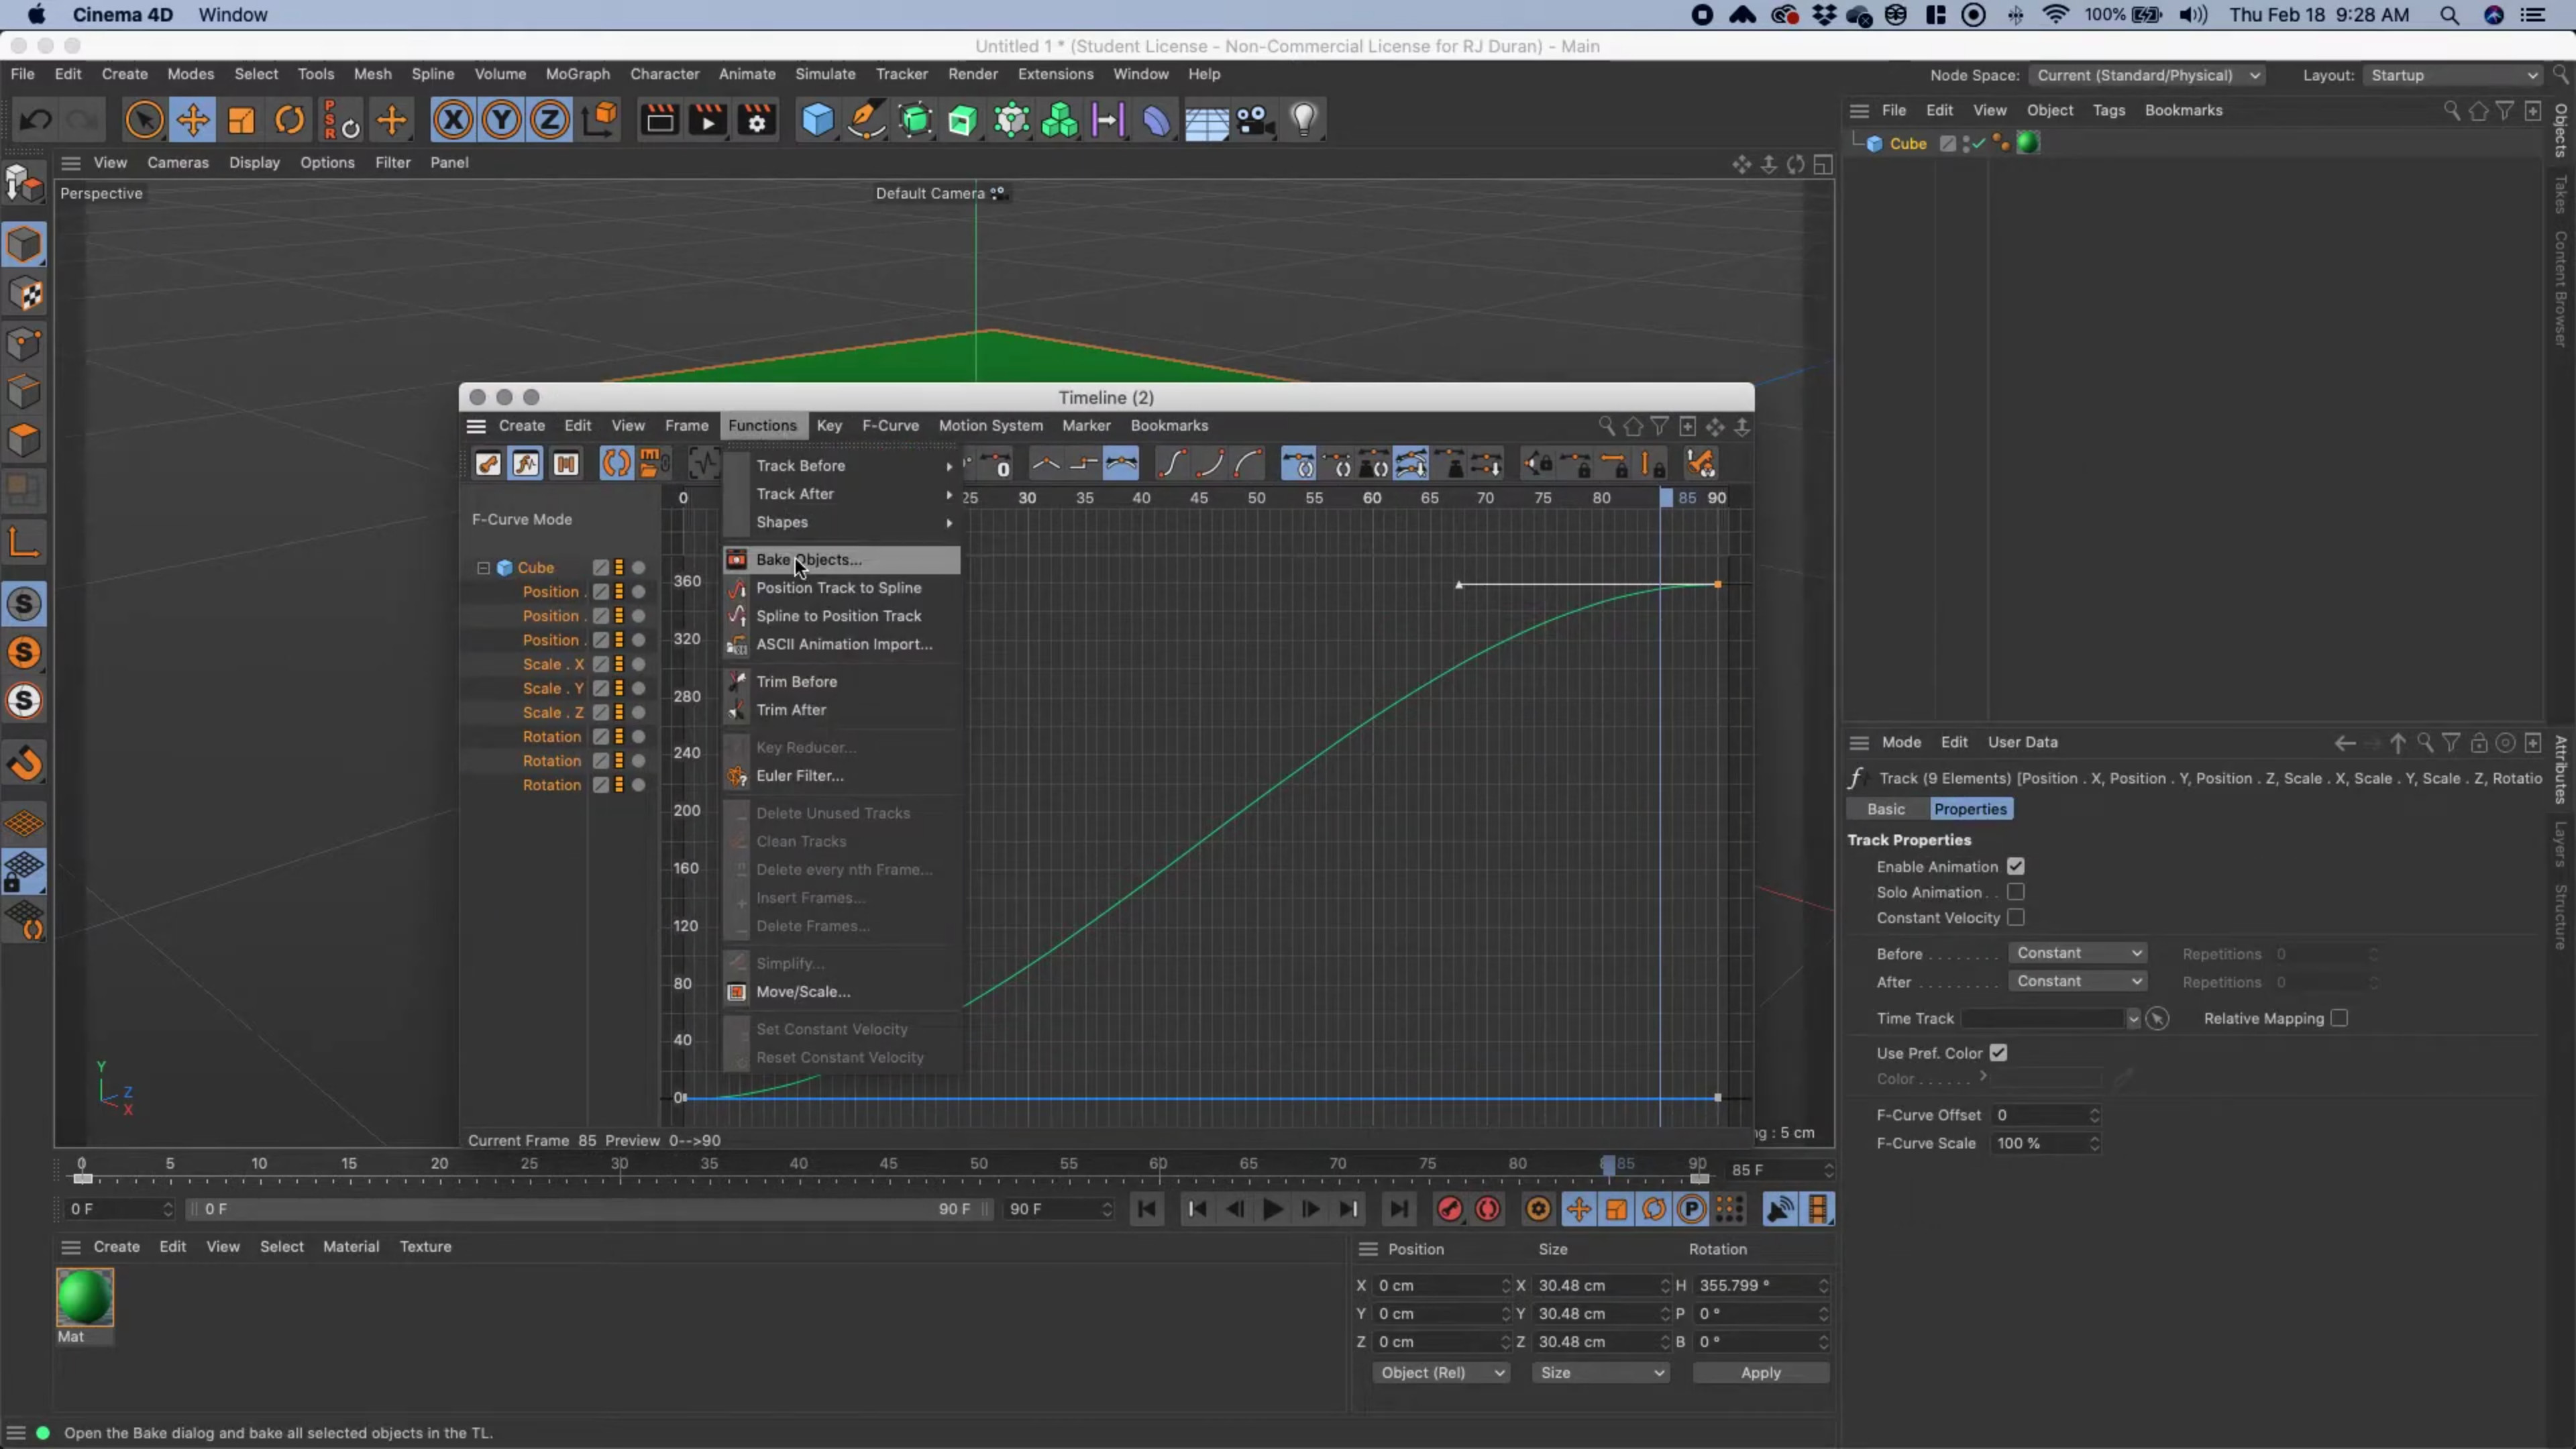Switch to the Basic tab
The width and height of the screenshot is (2576, 1449).
click(1886, 809)
